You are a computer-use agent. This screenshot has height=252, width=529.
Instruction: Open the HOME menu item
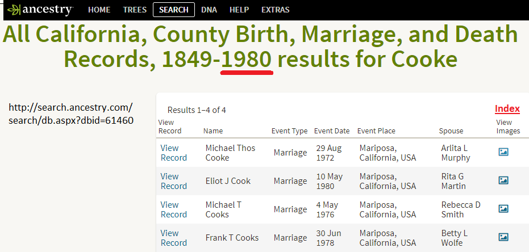click(99, 10)
